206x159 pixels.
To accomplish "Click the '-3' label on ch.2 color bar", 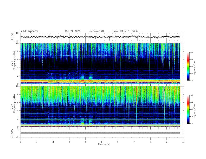I will [x=192, y=95].
